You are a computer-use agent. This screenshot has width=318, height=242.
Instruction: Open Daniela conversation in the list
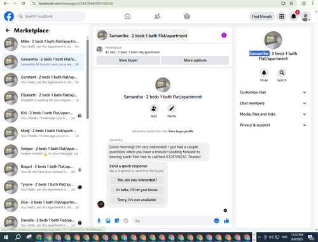point(43,222)
